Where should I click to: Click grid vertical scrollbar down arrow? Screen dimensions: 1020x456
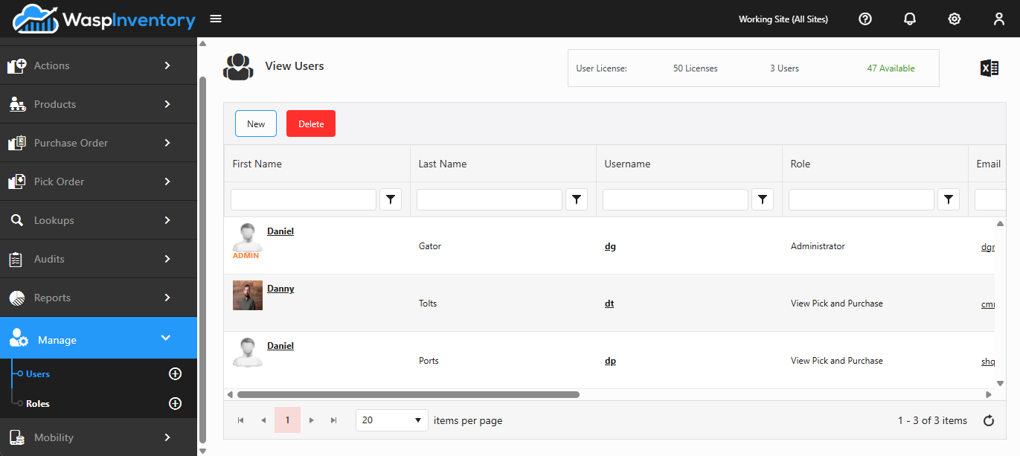click(1000, 383)
